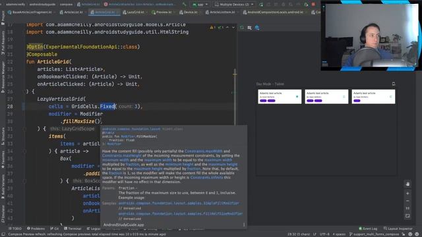
Task: Open the Multiple Devices selector dropdown
Action: coord(234,5)
